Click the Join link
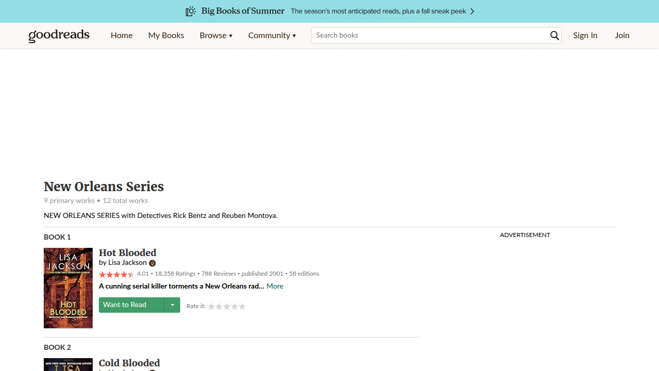 coord(622,36)
